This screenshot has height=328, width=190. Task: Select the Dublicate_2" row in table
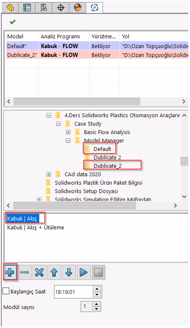point(97,55)
